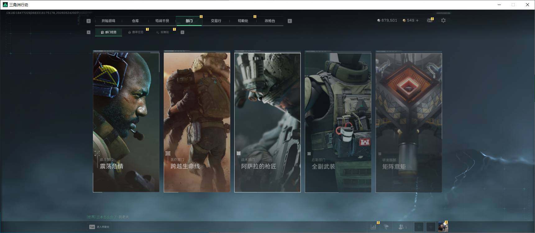Click the 三角洲行动 window title text
Screen dimensions: 535x233
pyautogui.click(x=19, y=5)
